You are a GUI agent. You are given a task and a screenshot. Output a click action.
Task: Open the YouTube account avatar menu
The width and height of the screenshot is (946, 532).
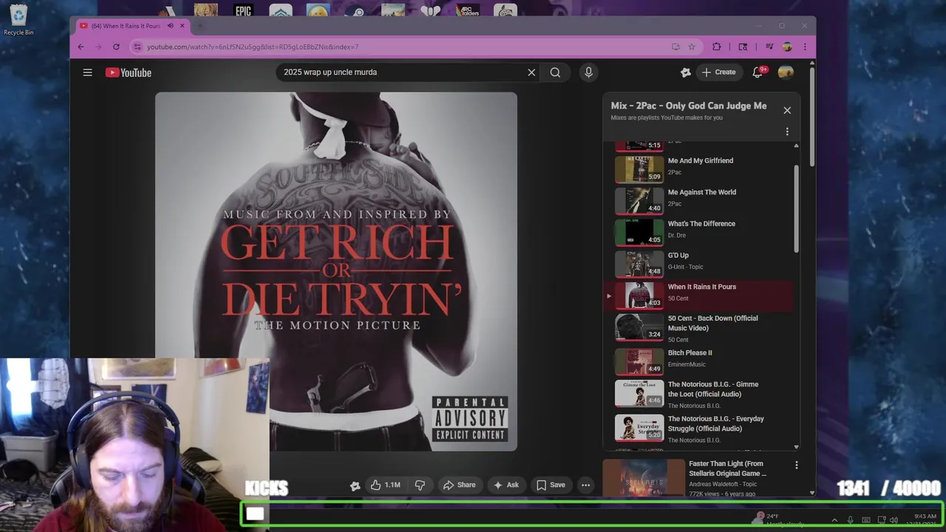(x=786, y=72)
